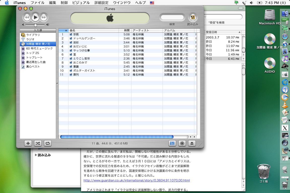Uncheck the checkbox for ドッペルゲンガー
Viewport: 290px width, 193px height.
click(x=71, y=38)
